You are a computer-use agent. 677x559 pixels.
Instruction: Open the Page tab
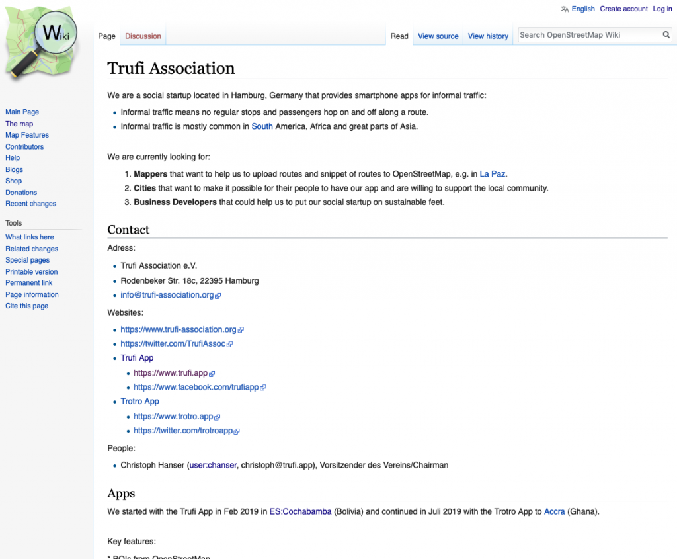click(106, 36)
